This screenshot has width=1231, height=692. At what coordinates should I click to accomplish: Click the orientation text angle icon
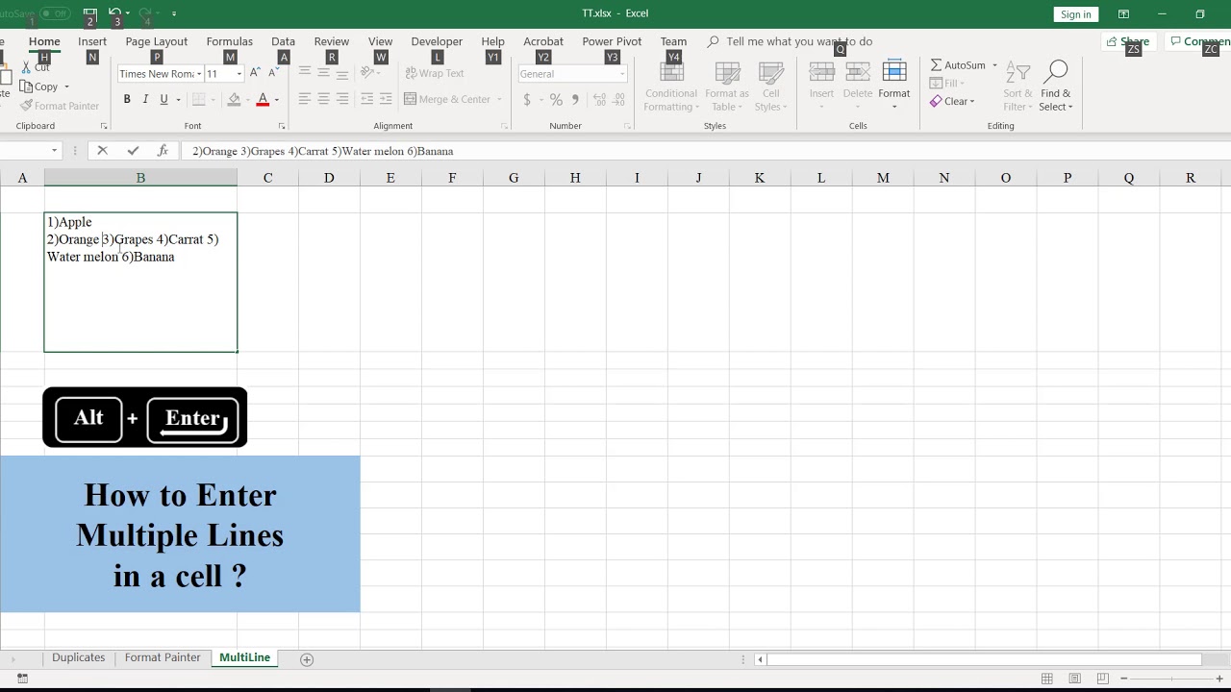(x=367, y=73)
